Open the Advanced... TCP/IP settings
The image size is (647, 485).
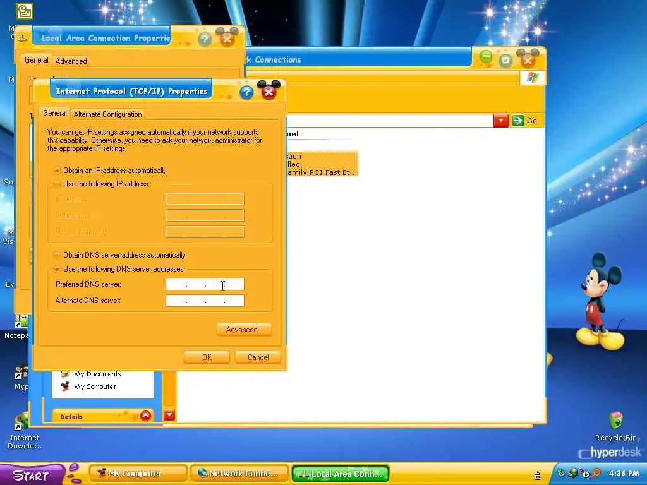[x=244, y=330]
